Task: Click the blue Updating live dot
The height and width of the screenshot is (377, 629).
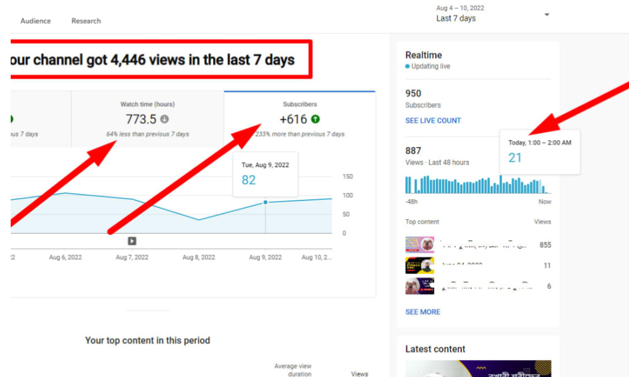Action: (x=408, y=67)
